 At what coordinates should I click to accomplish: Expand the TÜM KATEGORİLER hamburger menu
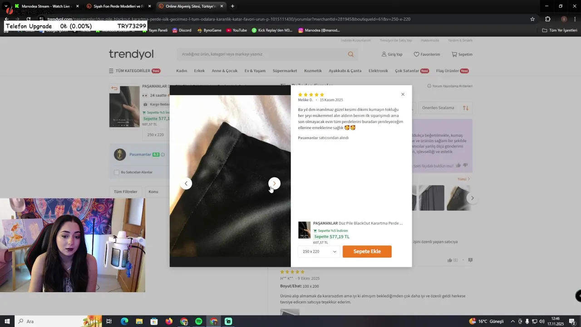[134, 71]
